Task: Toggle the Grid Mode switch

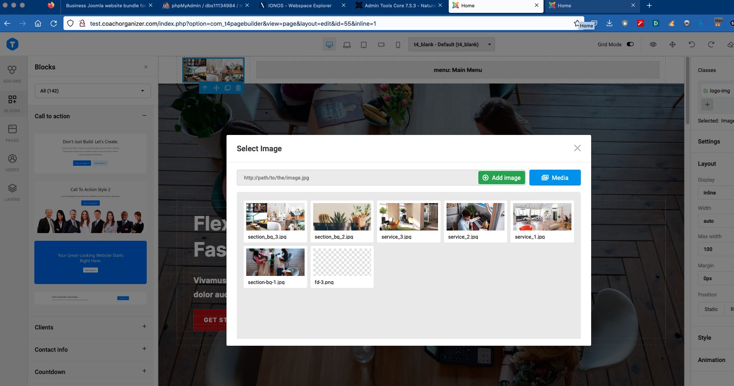Action: pos(630,44)
